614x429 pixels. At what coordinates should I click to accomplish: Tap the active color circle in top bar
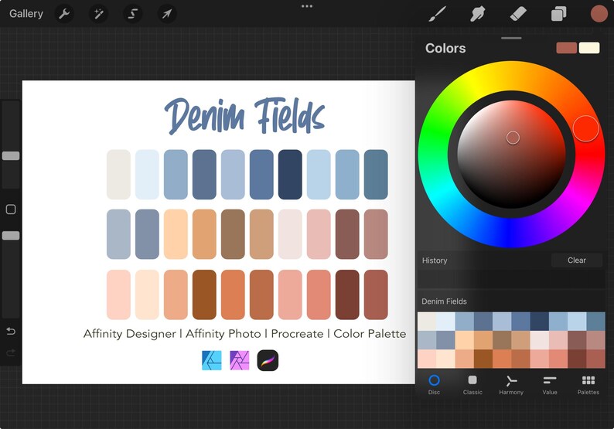tap(599, 14)
